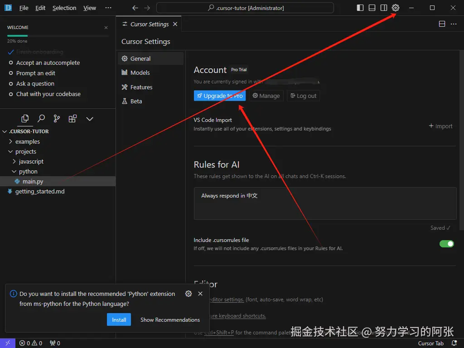Click Show Recommendations button
The width and height of the screenshot is (464, 348).
pos(170,319)
